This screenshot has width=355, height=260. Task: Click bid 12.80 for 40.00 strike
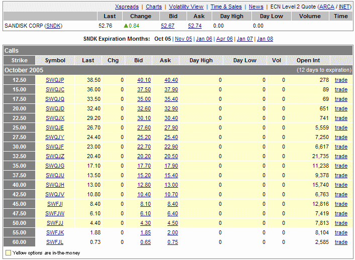(x=144, y=185)
